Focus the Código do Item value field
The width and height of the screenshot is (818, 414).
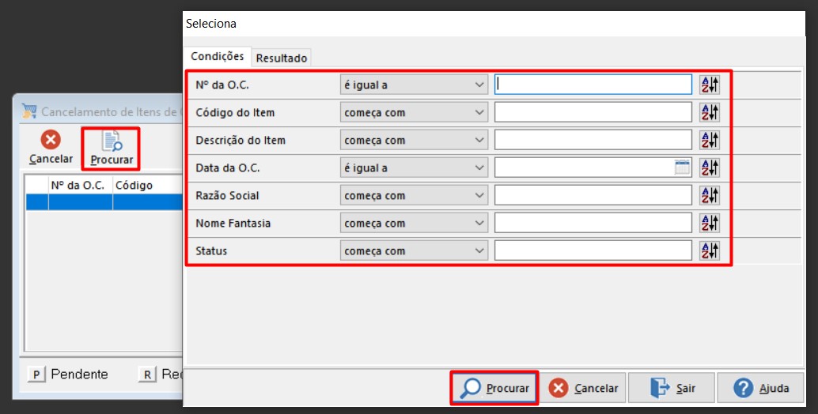pyautogui.click(x=593, y=112)
